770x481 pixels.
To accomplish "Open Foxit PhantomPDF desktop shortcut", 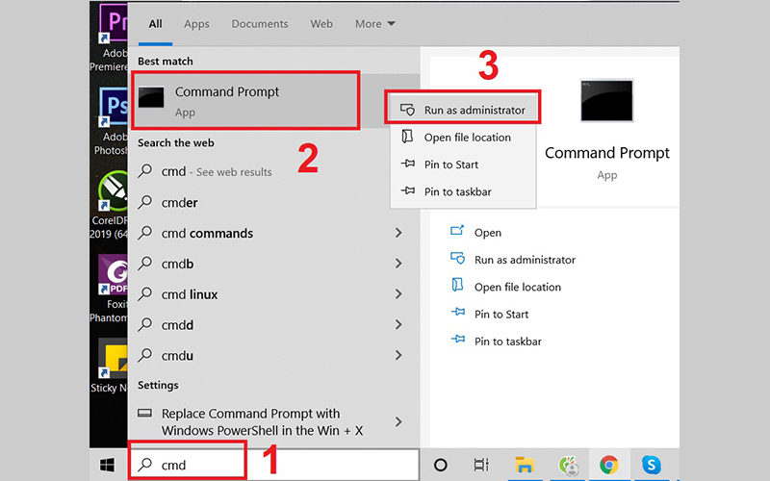I will tap(109, 289).
